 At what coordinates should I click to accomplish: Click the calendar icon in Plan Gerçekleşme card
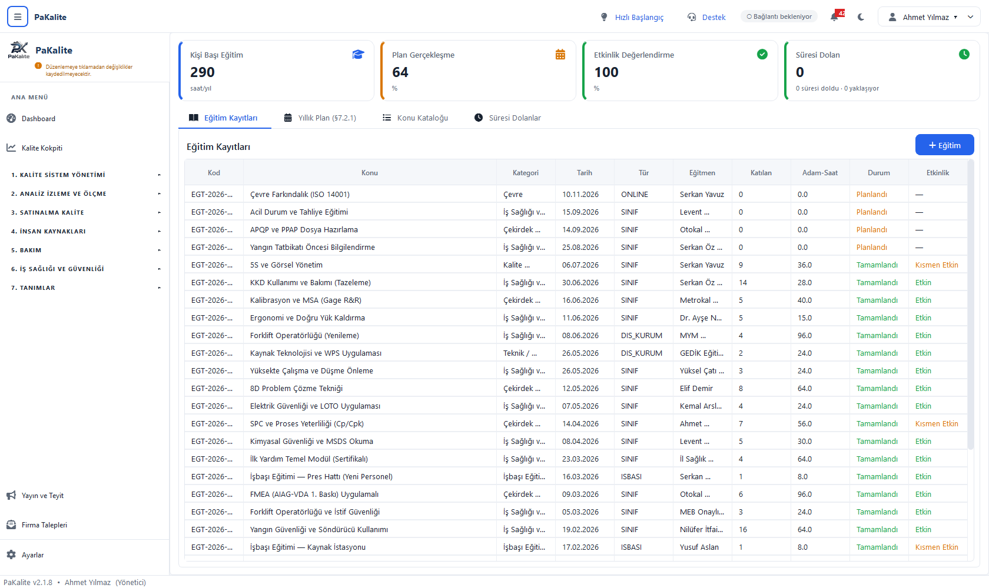[x=560, y=55]
